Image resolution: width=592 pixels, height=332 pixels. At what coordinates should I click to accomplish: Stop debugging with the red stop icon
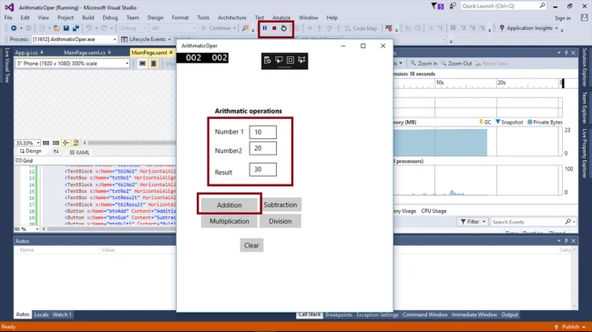tap(274, 28)
